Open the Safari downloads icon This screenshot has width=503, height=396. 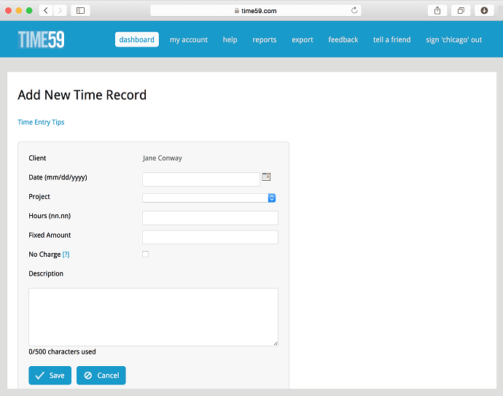(x=484, y=10)
